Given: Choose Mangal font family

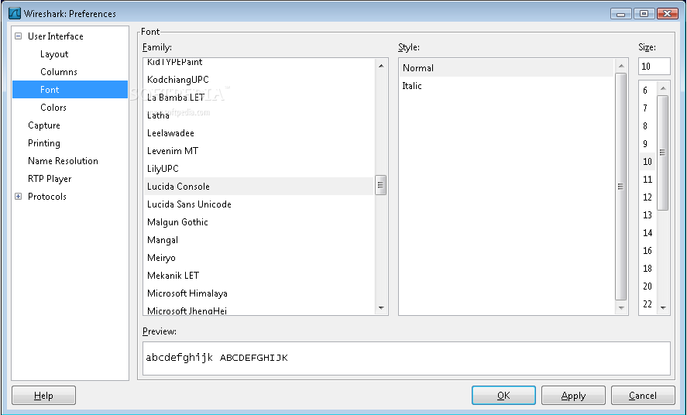Looking at the screenshot, I should coord(259,240).
